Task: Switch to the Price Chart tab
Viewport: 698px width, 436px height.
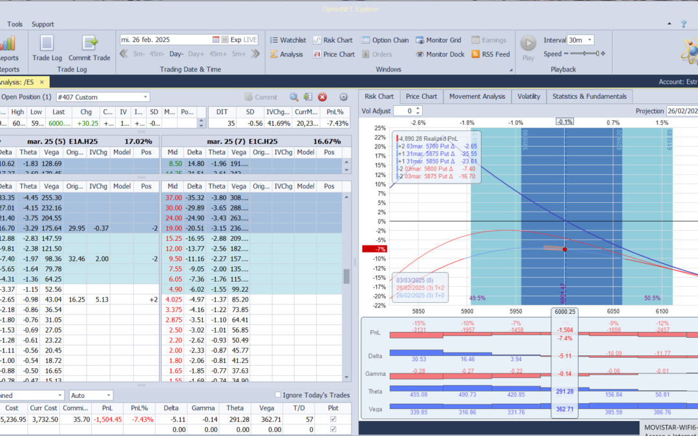Action: click(421, 96)
